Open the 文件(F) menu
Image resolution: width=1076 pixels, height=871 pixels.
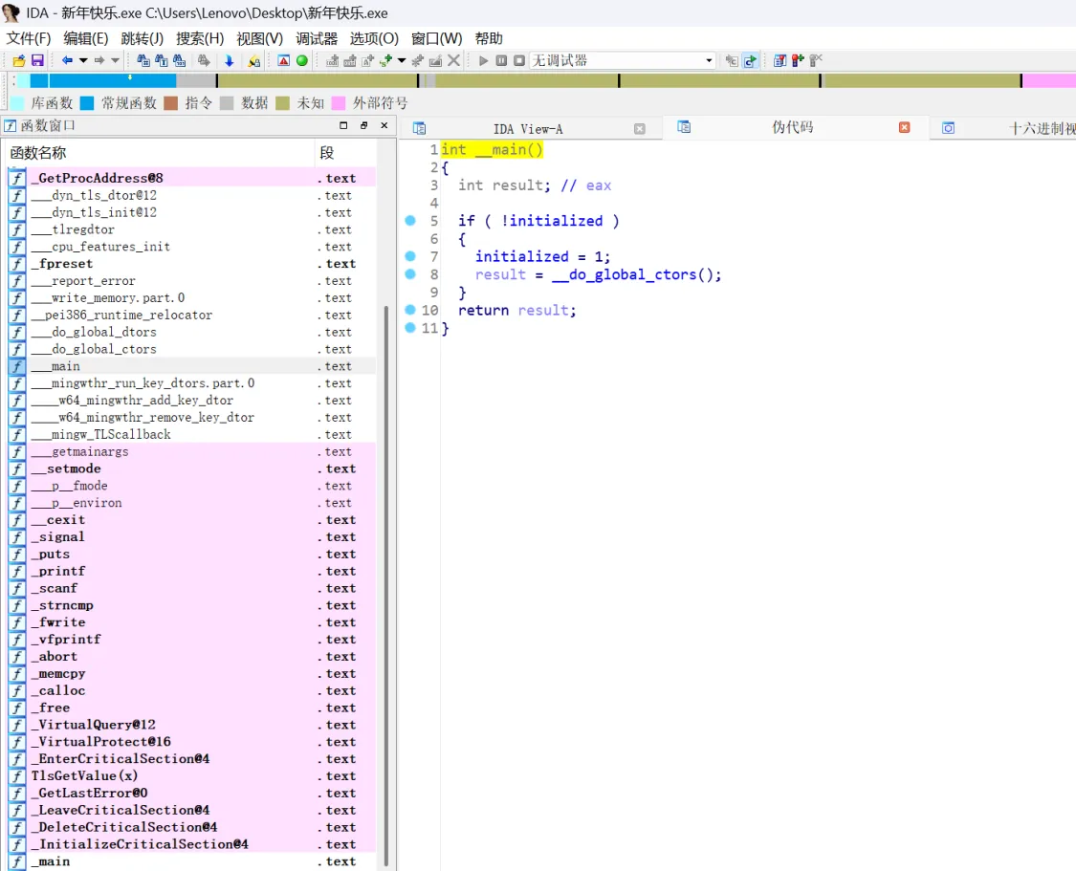29,38
